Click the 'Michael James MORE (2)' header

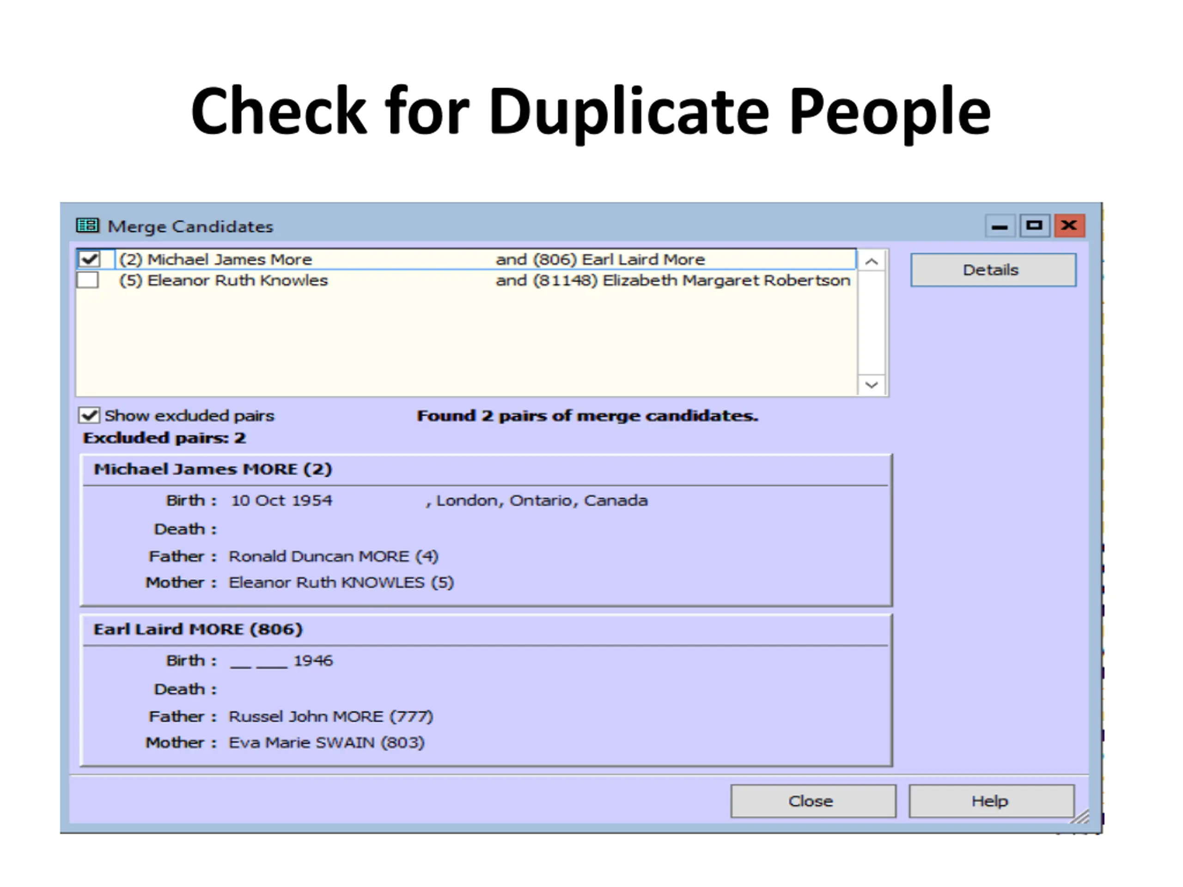coord(213,469)
